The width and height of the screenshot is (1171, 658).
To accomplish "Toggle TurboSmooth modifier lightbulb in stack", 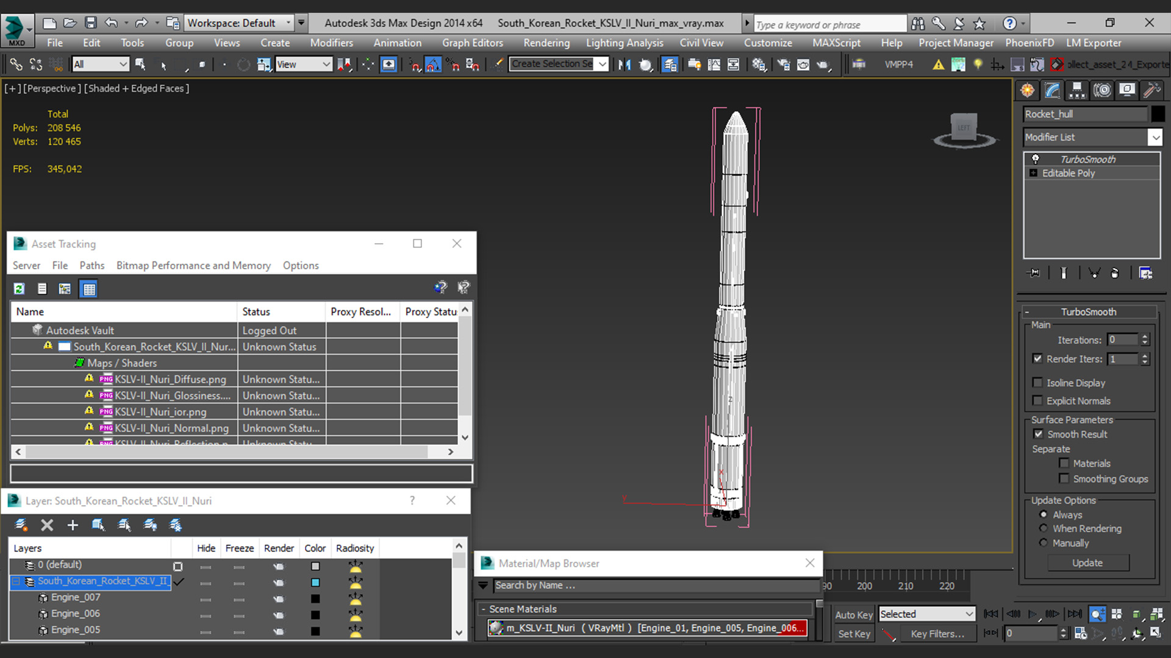I will [x=1035, y=159].
